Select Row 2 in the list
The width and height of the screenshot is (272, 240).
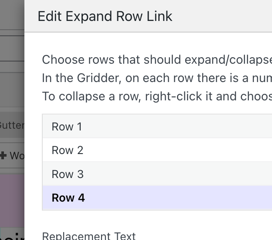pyautogui.click(x=67, y=150)
